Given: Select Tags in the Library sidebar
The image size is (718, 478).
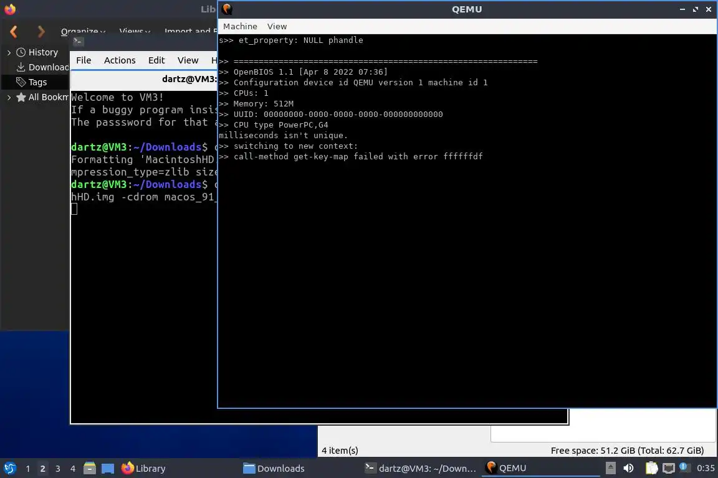Looking at the screenshot, I should pyautogui.click(x=37, y=82).
